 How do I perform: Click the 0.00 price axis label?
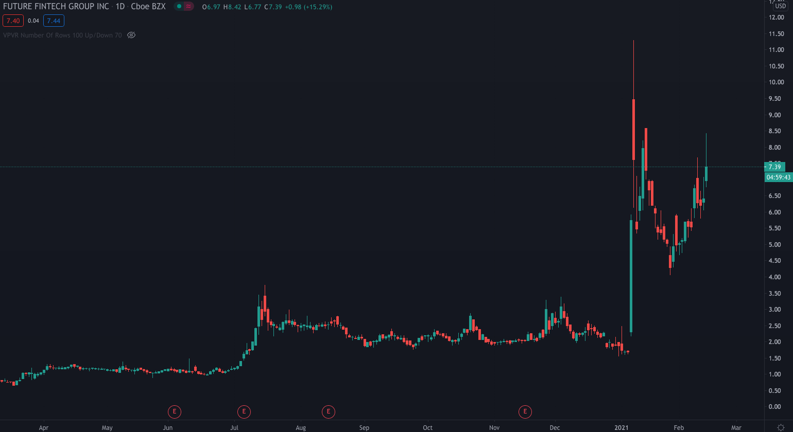[x=774, y=407]
